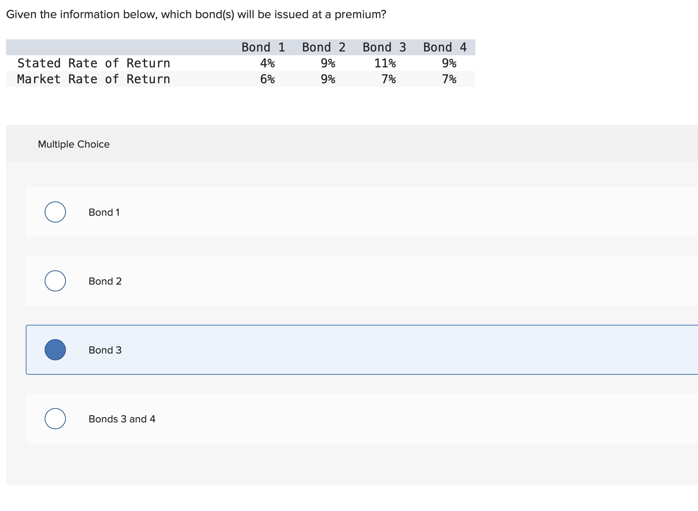Click the Market Rate of Return row label
698x511 pixels.
point(93,79)
